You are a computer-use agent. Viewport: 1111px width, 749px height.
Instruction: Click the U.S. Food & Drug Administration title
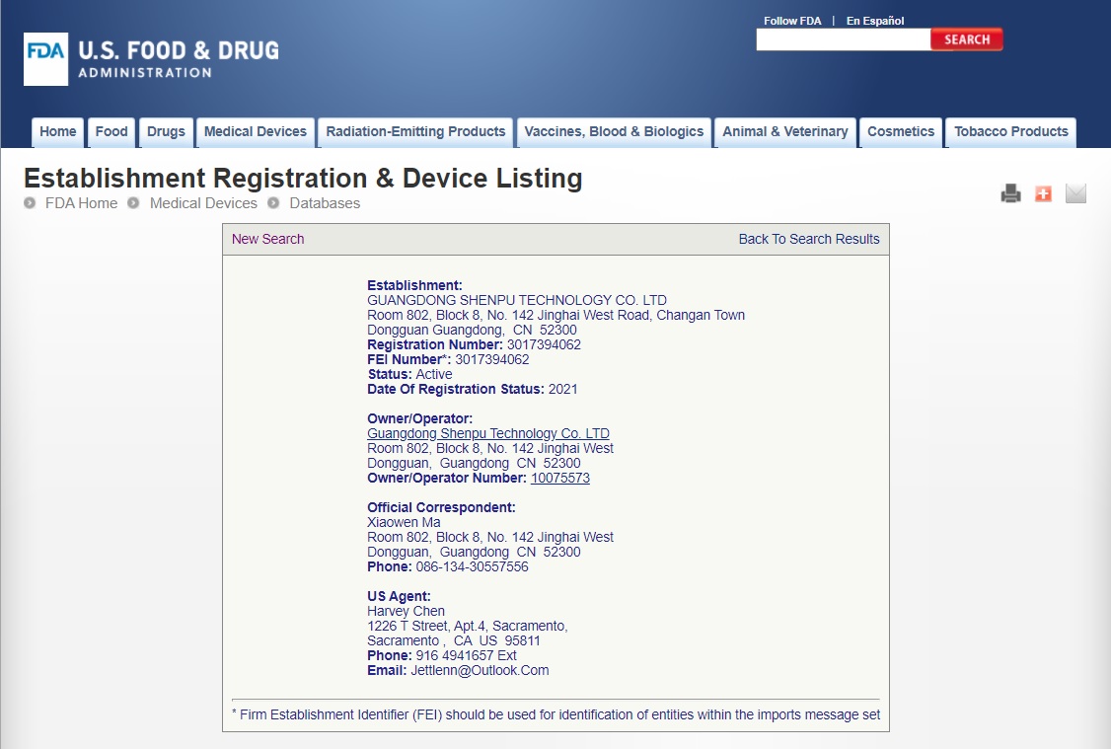click(179, 59)
